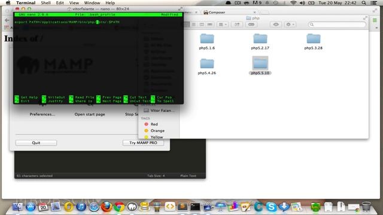This screenshot has height=215, width=383.
Task: Click Preferences... in MAMP window
Action: pyautogui.click(x=42, y=114)
